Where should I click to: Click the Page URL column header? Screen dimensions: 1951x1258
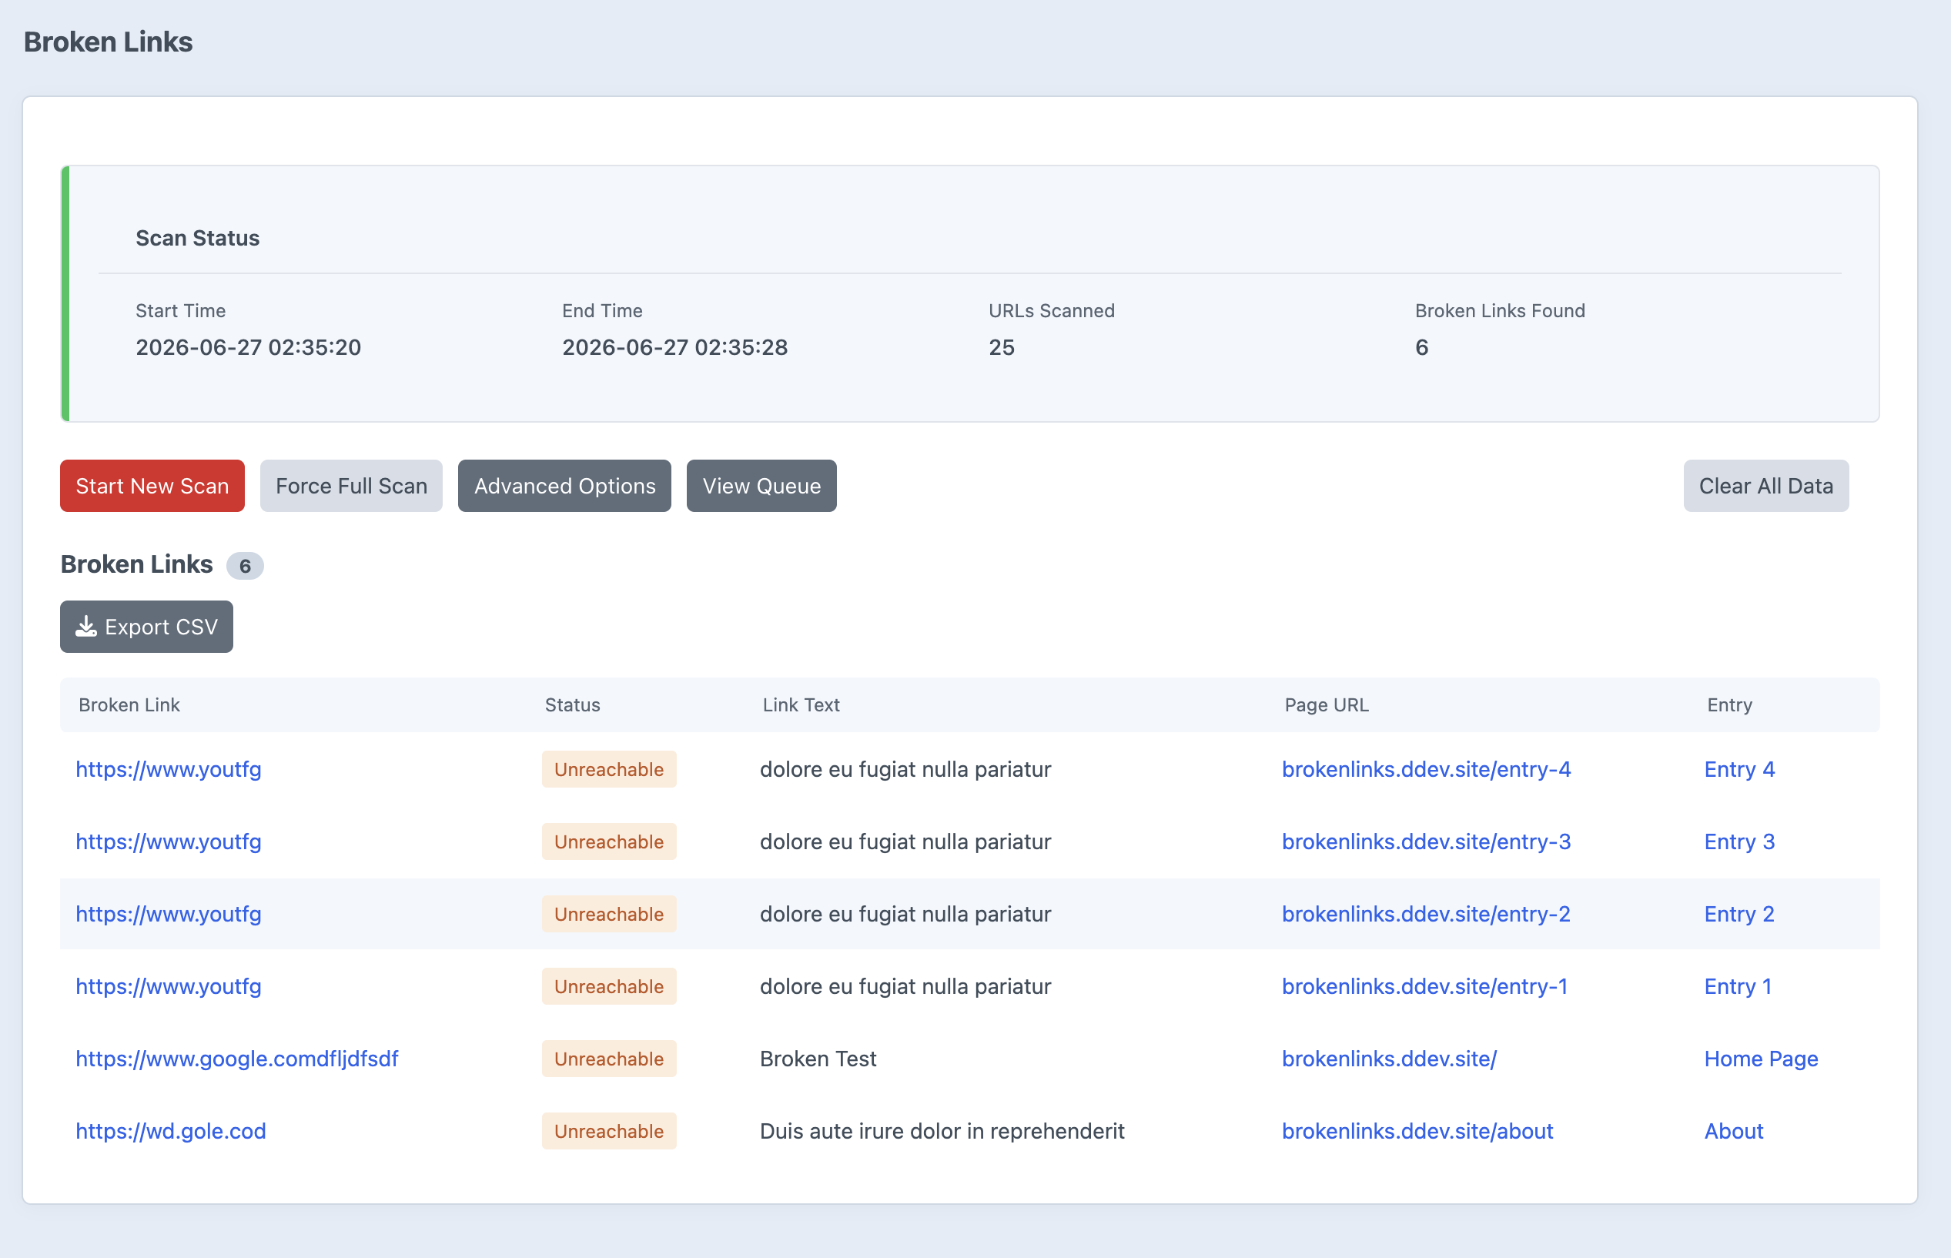point(1327,705)
